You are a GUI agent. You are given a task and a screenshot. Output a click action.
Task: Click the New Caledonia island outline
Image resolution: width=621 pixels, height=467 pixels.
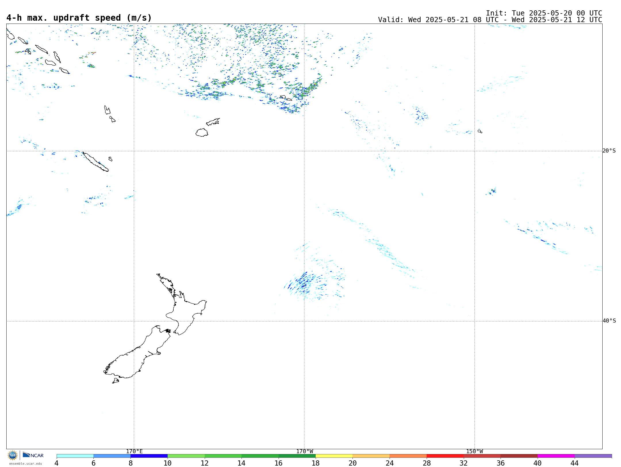coord(95,162)
